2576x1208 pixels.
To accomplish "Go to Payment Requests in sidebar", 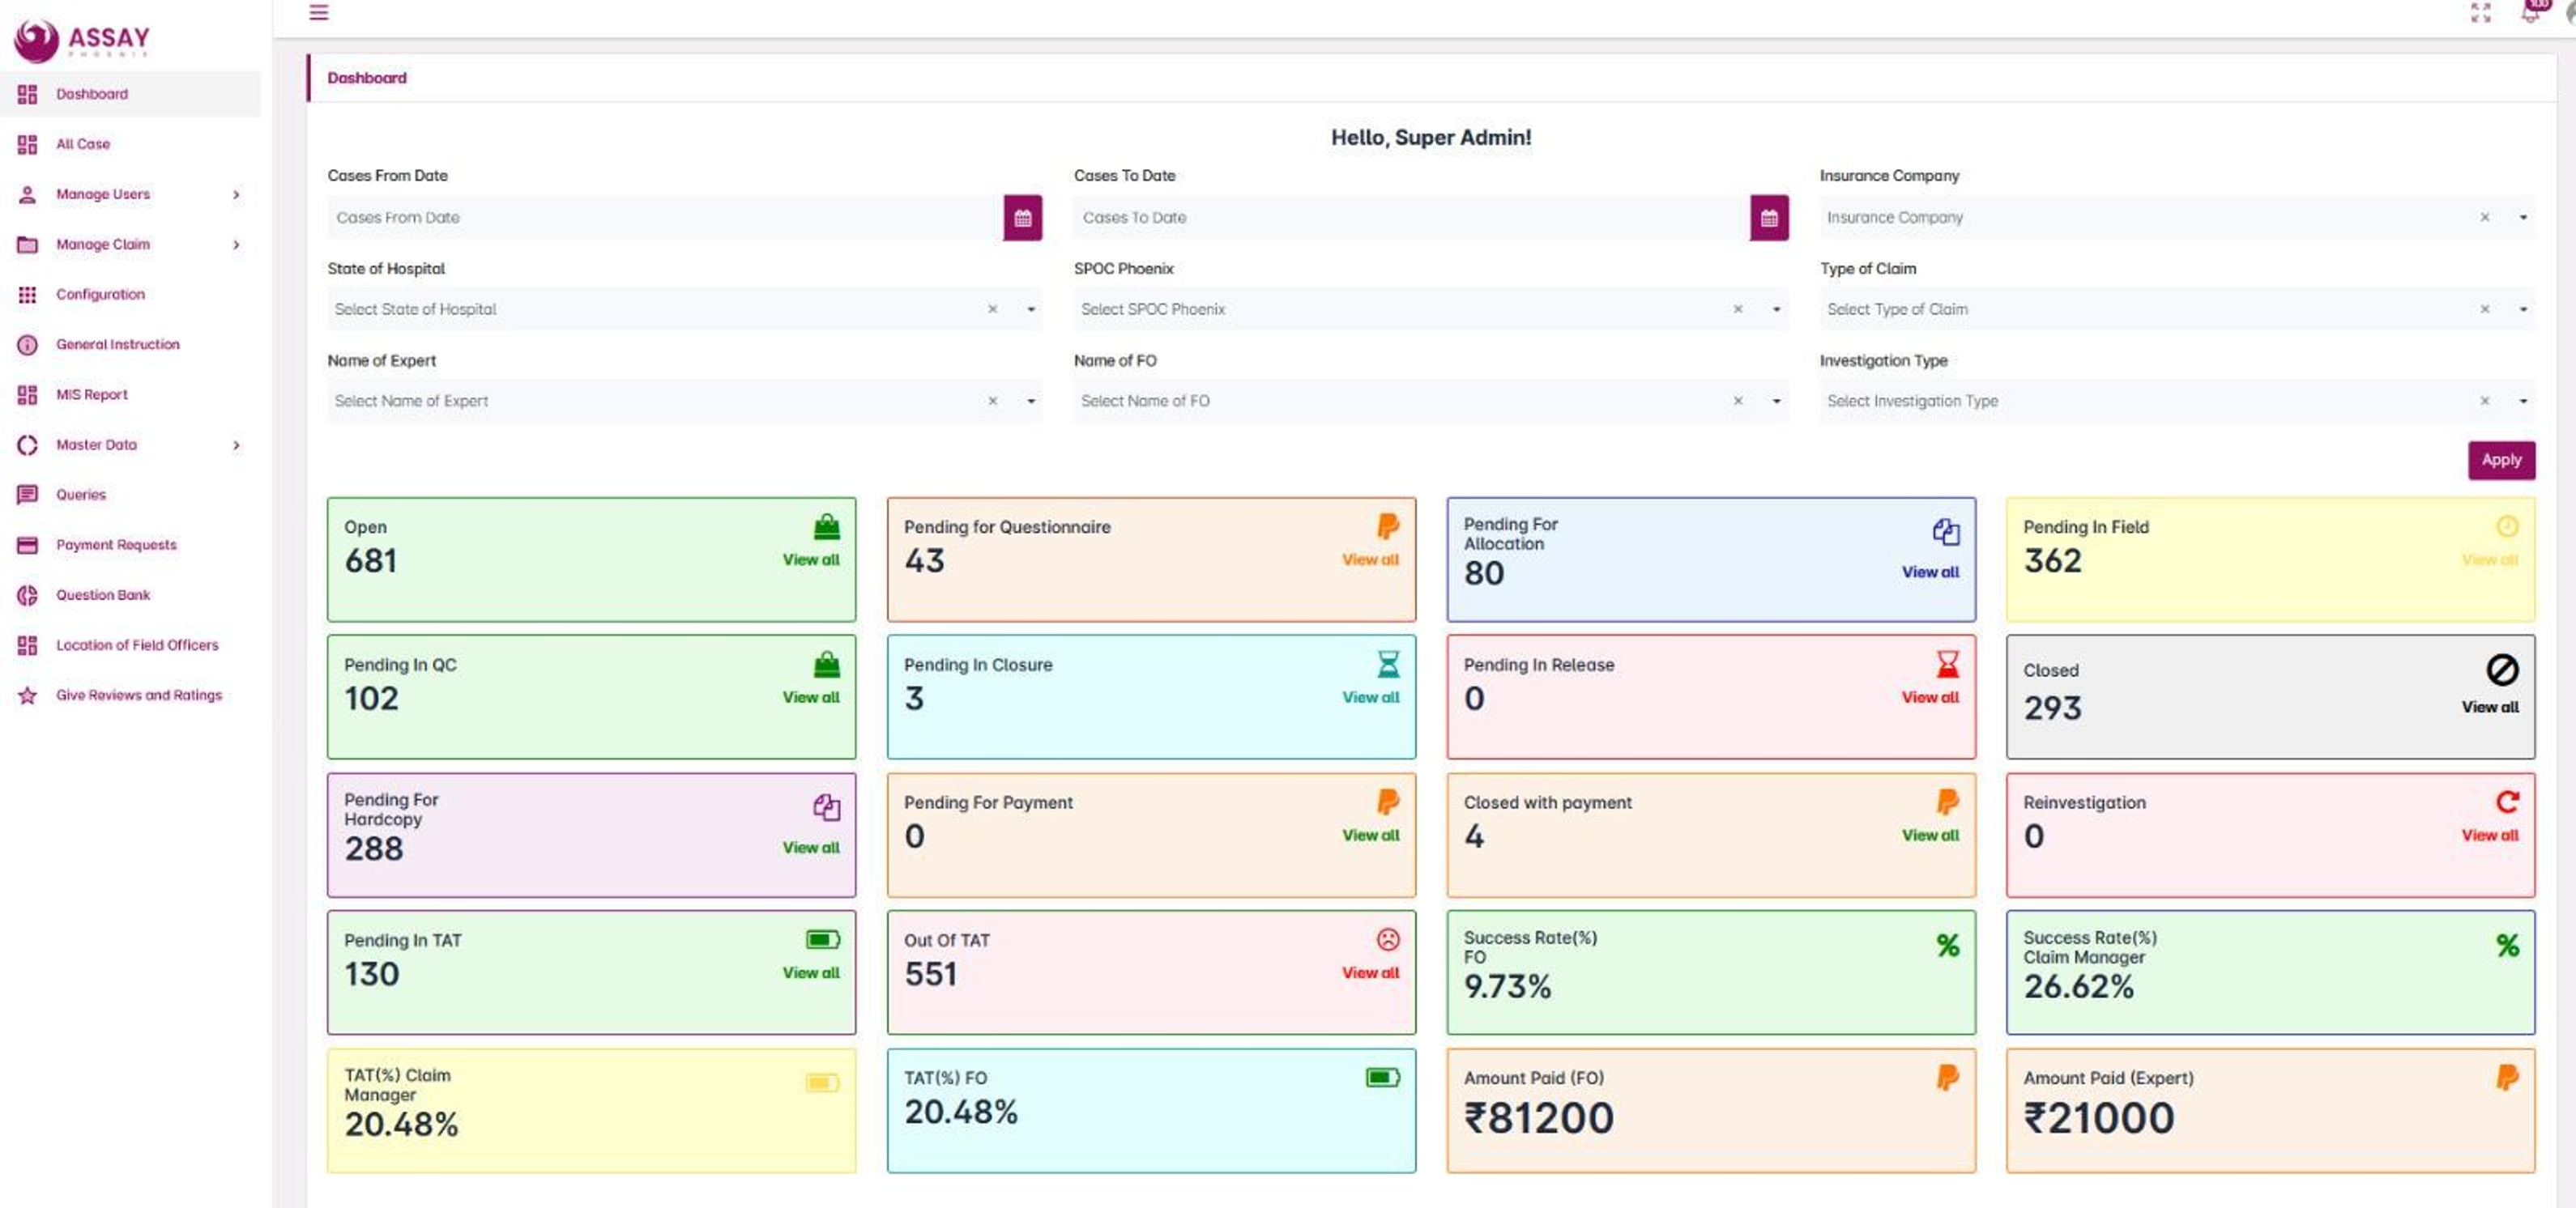I will pos(116,545).
